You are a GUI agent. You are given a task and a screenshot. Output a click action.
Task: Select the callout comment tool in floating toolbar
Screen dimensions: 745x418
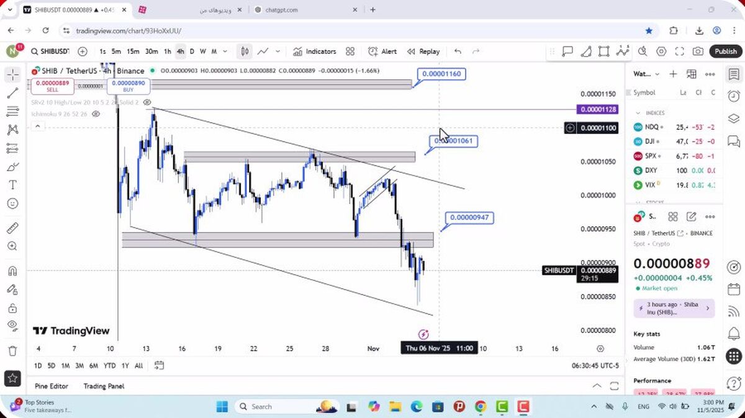pos(567,51)
